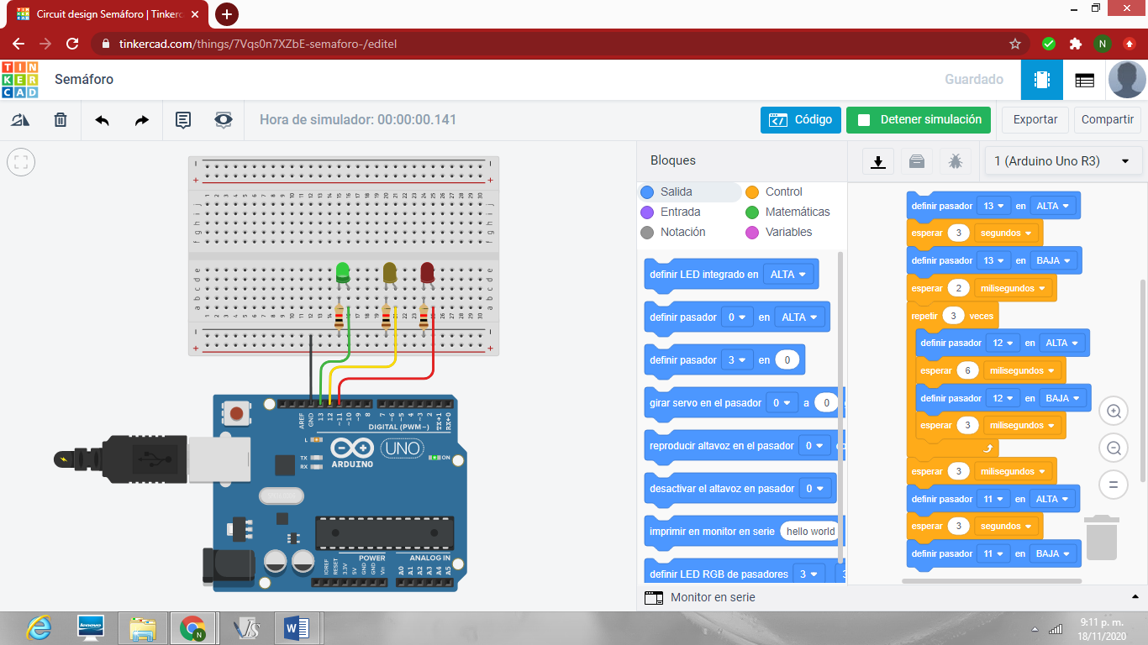The image size is (1148, 645).
Task: Click the Exportar button
Action: point(1035,120)
